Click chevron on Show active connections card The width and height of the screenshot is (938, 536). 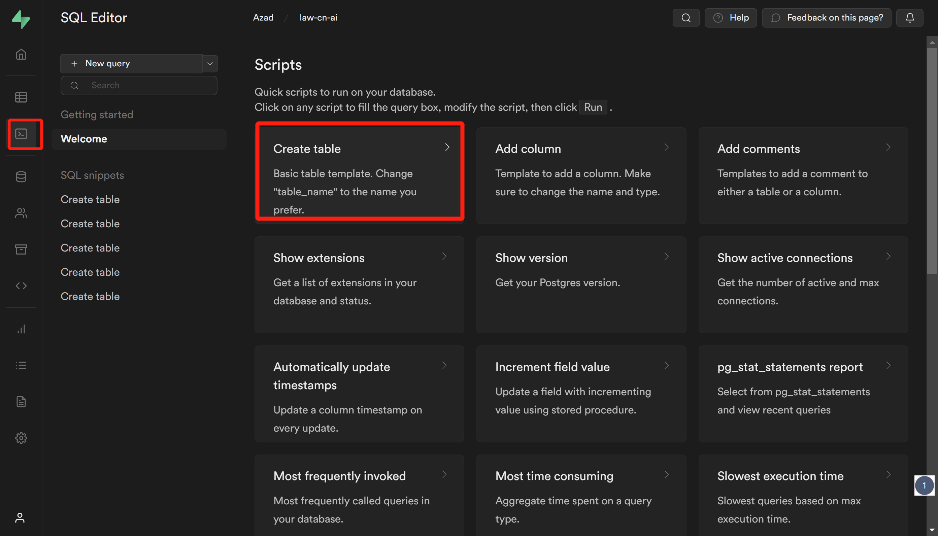pyautogui.click(x=888, y=256)
